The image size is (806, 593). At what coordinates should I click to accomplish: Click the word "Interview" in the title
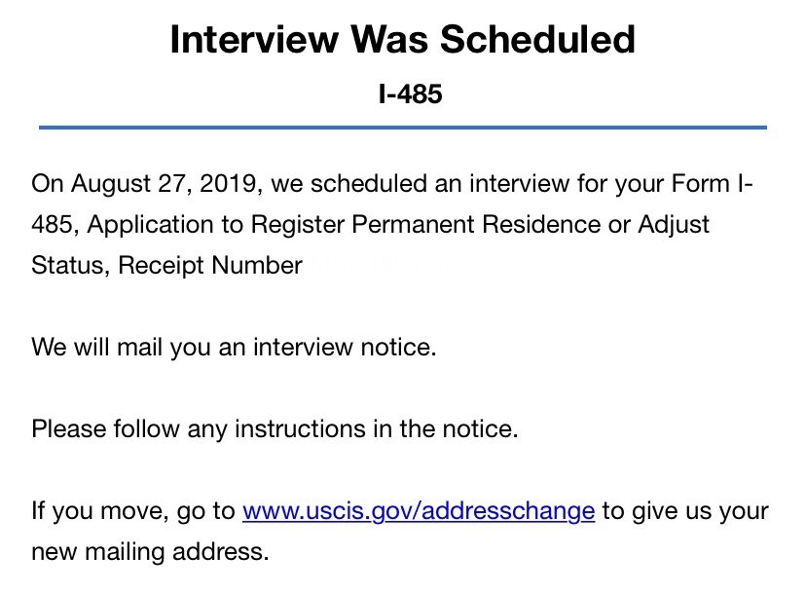tap(254, 39)
